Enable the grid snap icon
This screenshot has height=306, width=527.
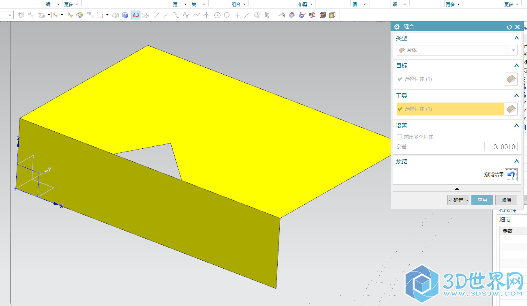pyautogui.click(x=267, y=15)
